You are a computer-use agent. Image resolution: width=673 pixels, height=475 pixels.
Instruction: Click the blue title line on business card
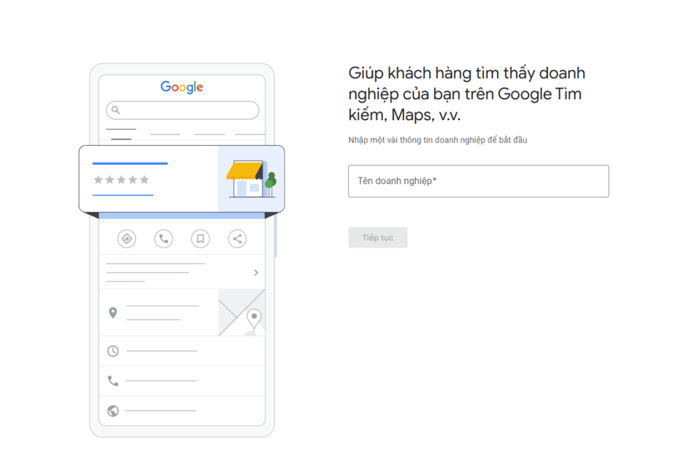130,164
